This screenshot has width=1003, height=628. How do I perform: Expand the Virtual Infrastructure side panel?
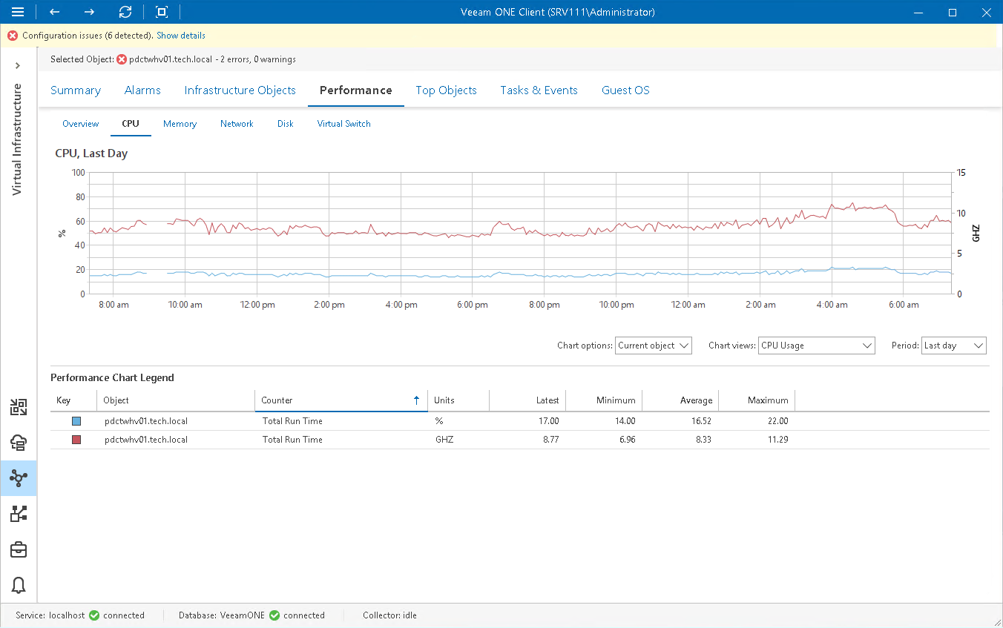(18, 66)
